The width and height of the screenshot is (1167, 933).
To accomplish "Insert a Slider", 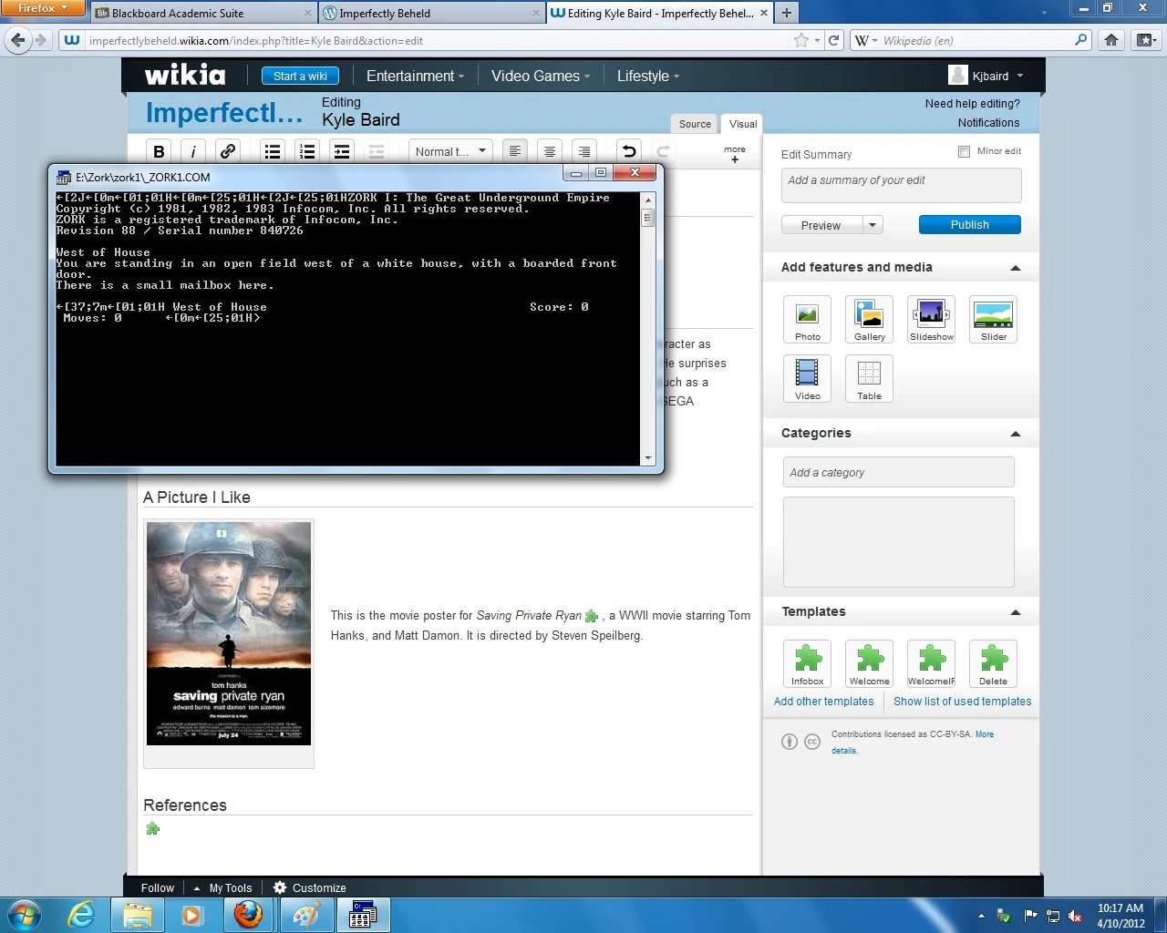I will click(993, 320).
